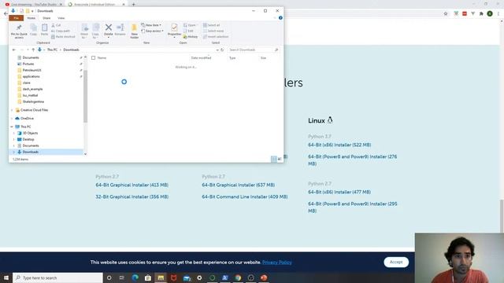Open Linux 64-Bit (x86) Installer (522 MB)
Screen dimensions: 504x283
(339, 145)
